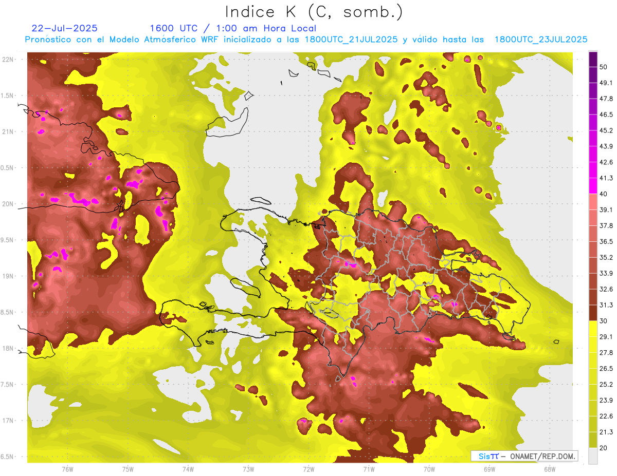
Task: Click legend value '32.6'
Action: pos(606,289)
